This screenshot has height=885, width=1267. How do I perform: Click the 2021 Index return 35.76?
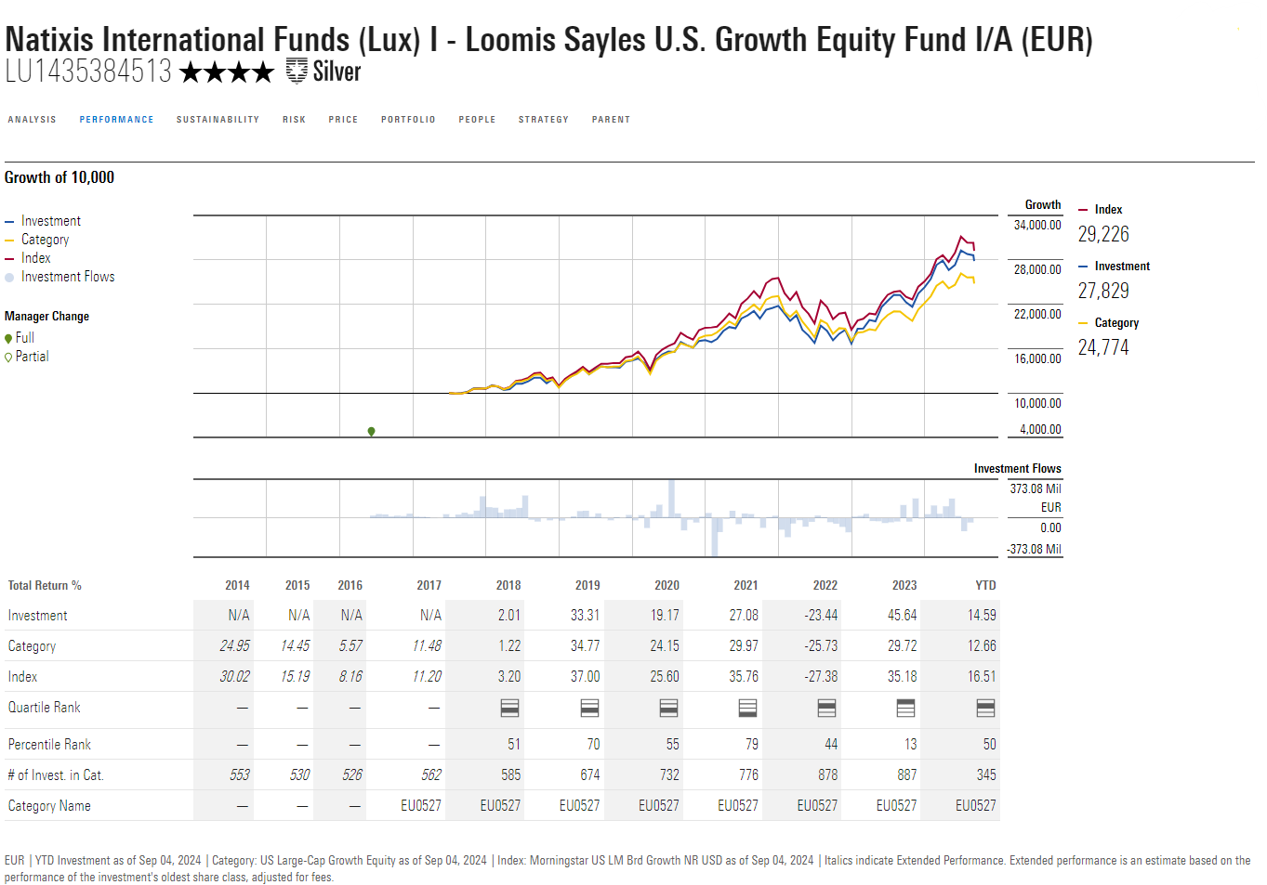point(744,677)
